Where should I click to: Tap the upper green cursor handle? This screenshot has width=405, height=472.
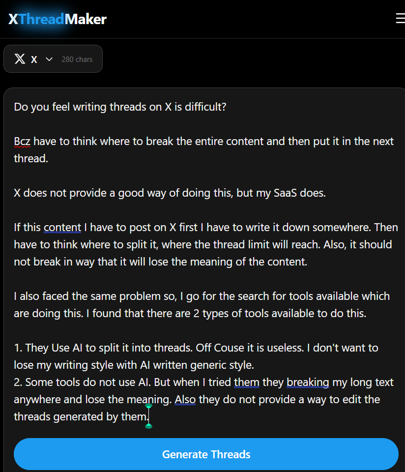coord(149,406)
